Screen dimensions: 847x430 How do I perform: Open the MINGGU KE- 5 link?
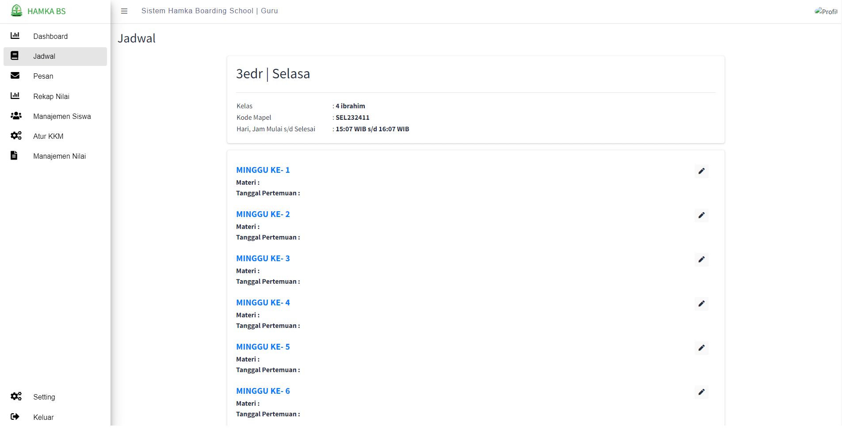[263, 347]
